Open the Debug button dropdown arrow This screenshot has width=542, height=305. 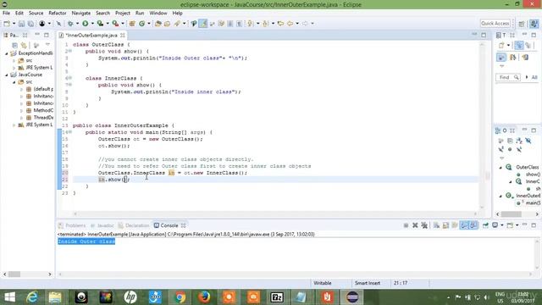click(x=77, y=24)
